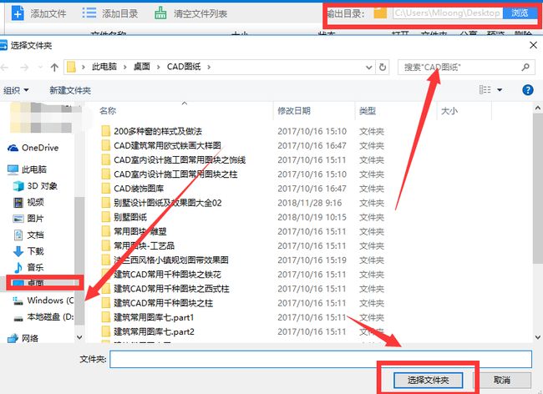Close the 选择文件夹 dialog

[533, 45]
